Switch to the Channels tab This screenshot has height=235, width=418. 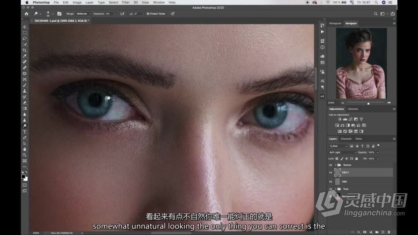(x=346, y=139)
